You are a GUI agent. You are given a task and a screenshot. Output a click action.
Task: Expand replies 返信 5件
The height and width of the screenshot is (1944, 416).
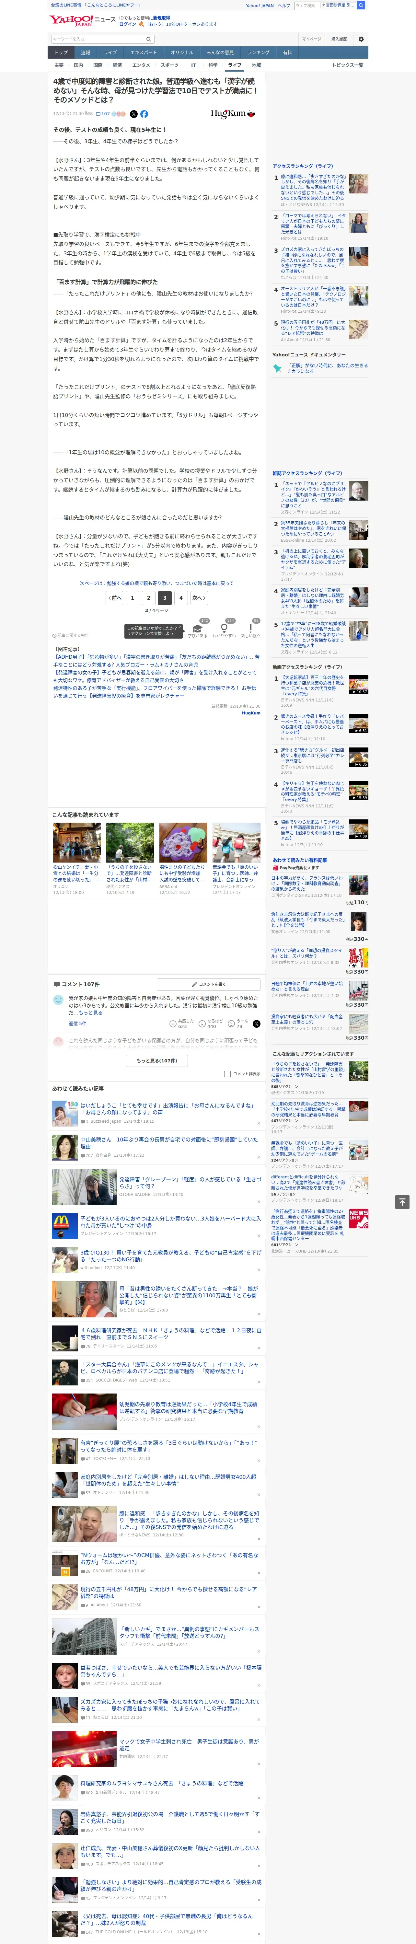point(78,1023)
